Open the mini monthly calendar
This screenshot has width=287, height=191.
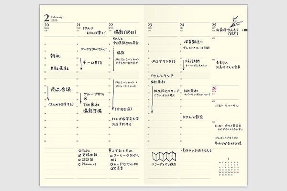coord(229,167)
